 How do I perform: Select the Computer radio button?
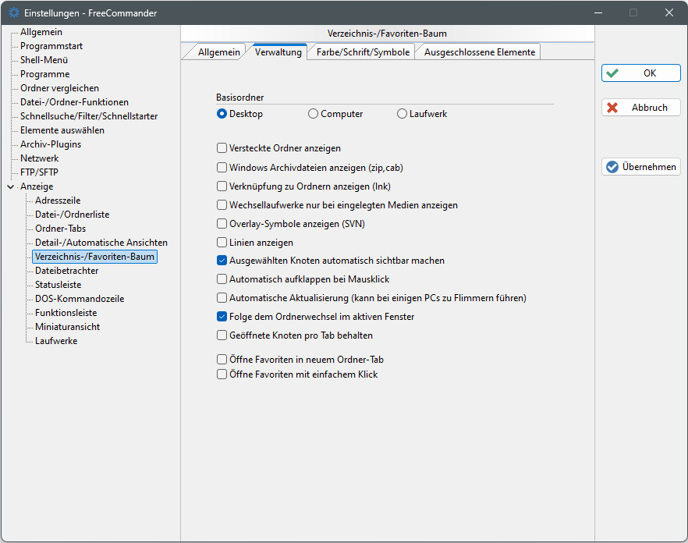[x=313, y=114]
